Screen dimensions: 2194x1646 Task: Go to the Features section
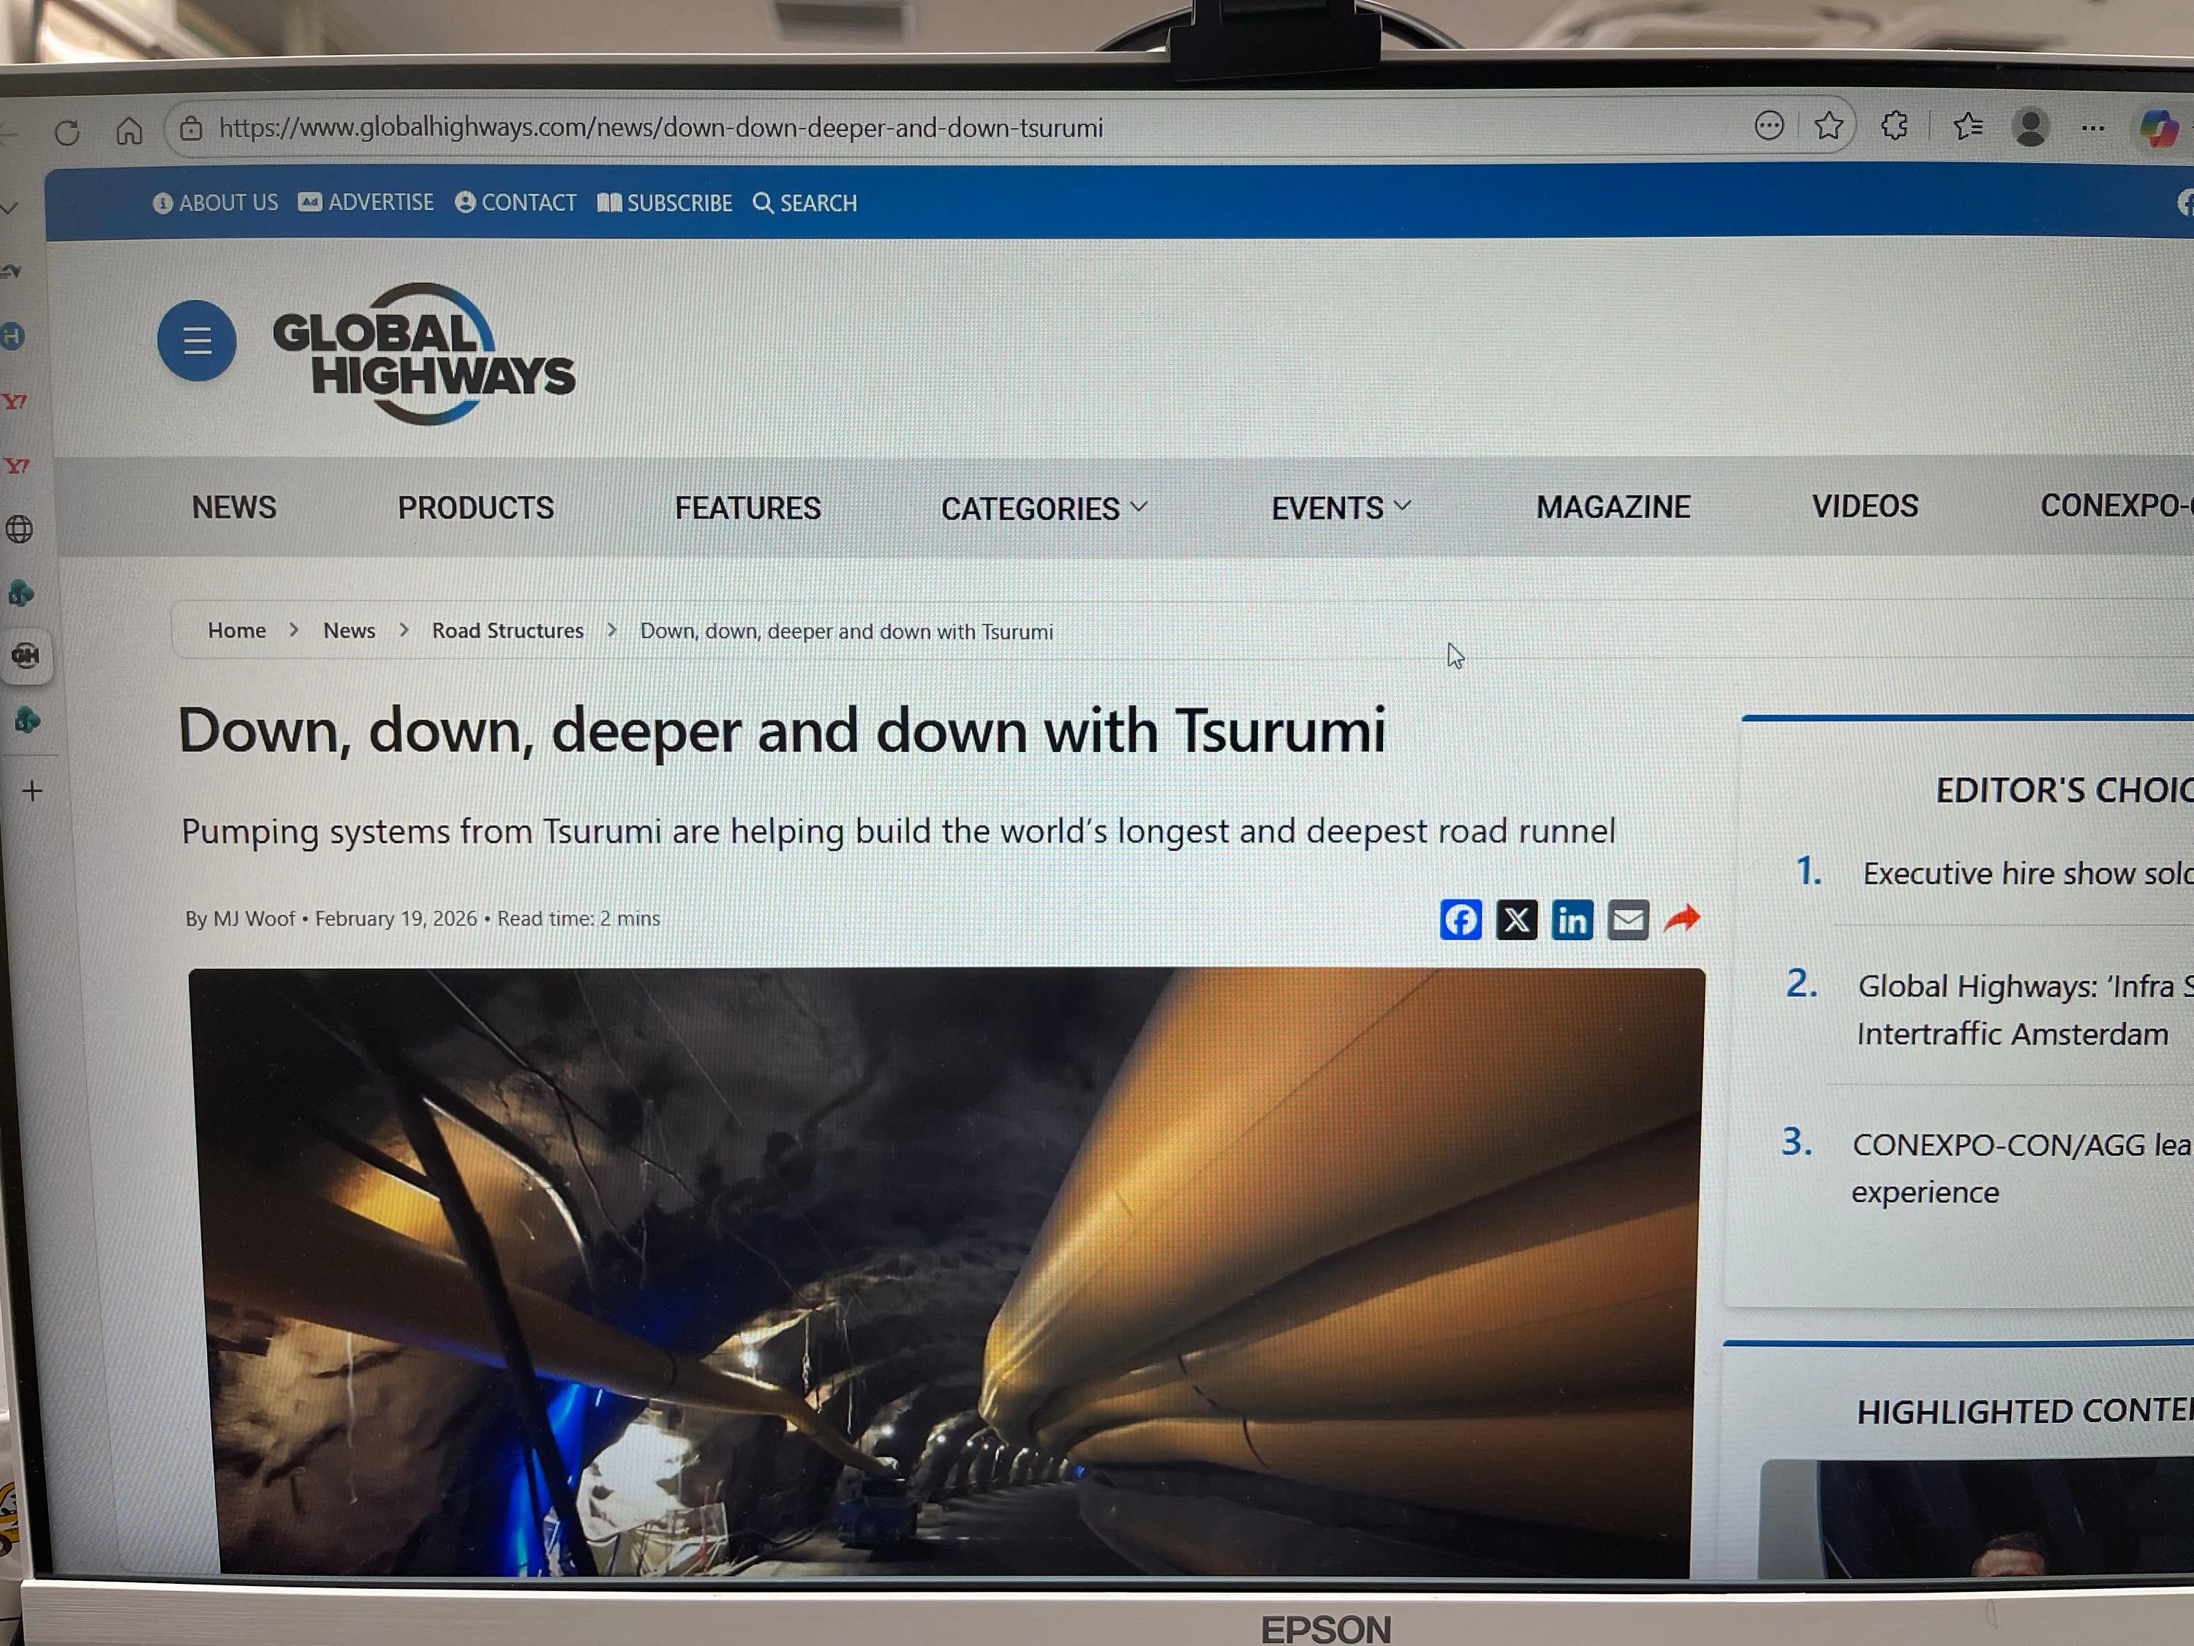click(x=747, y=508)
